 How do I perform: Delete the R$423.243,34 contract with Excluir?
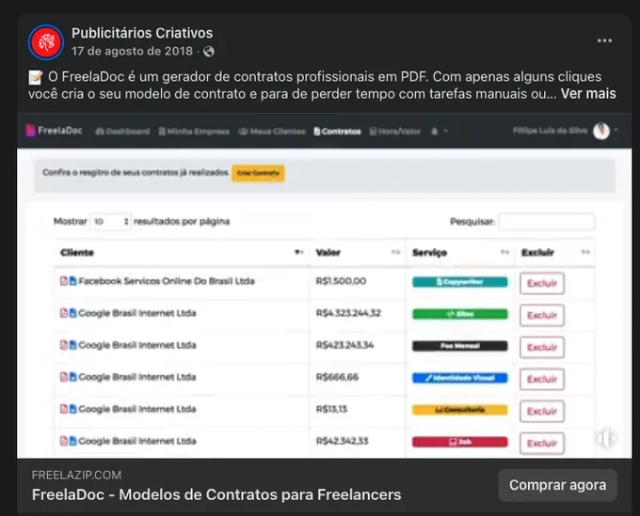[x=542, y=347]
